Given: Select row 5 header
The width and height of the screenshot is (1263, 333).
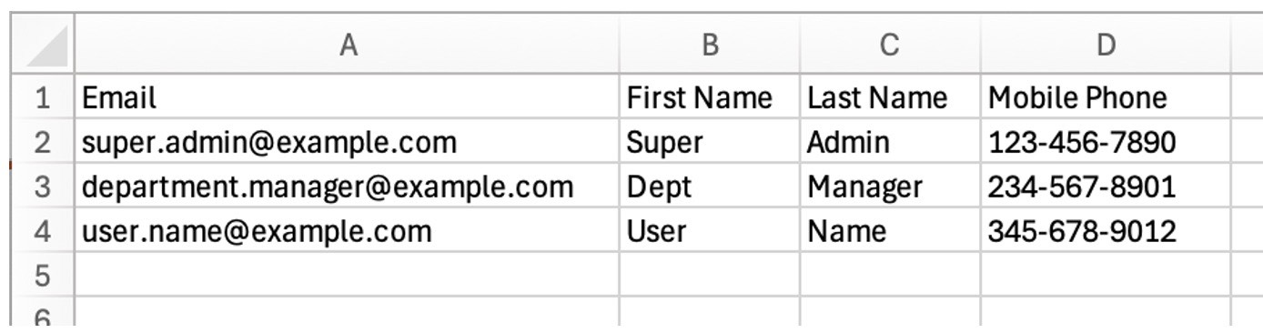Looking at the screenshot, I should point(44,275).
